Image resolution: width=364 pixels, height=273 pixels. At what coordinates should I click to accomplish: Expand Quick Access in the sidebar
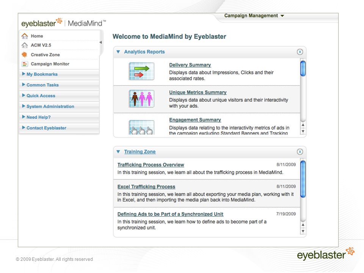click(59, 96)
